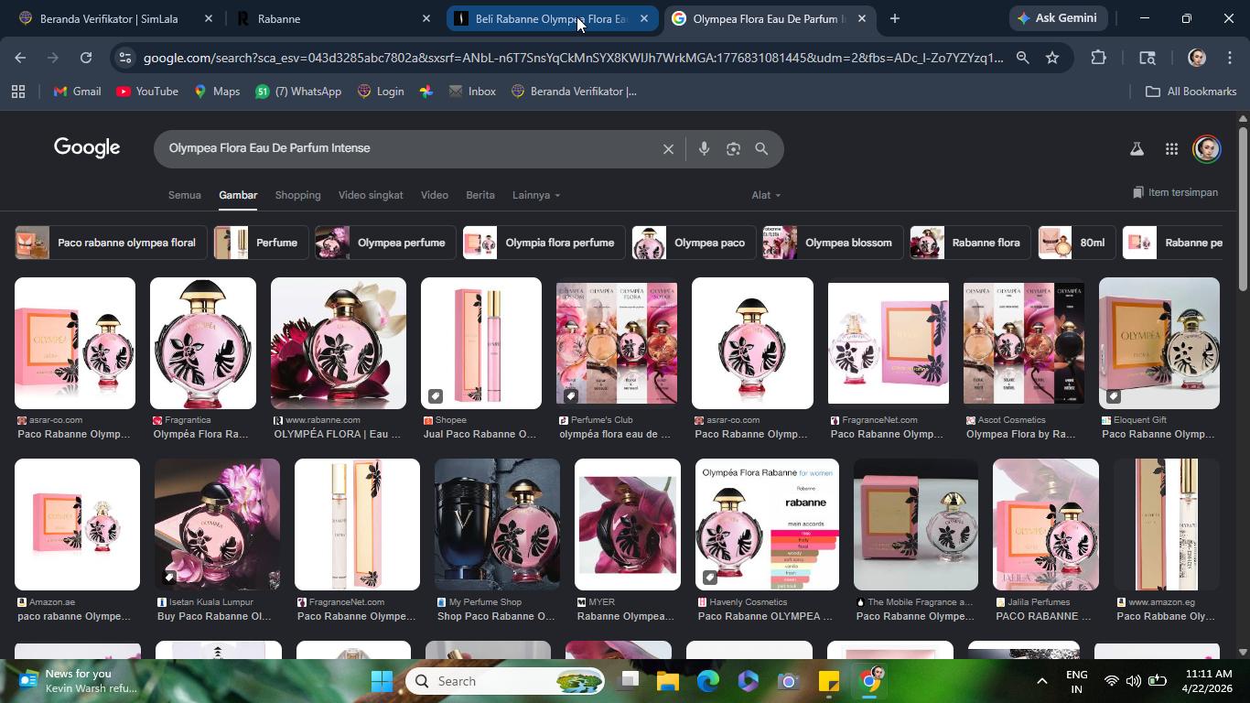
Task: Search by image with Google Lens
Action: point(733,148)
